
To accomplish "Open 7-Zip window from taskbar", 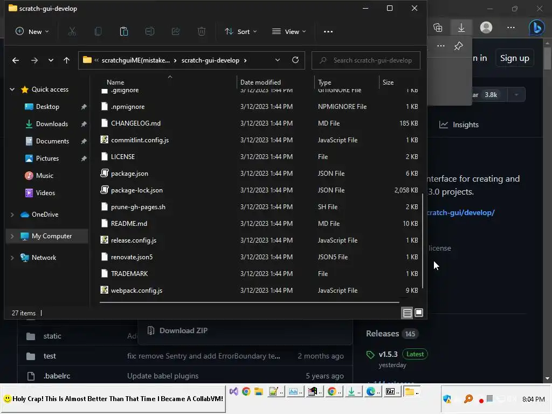I will click(x=392, y=391).
